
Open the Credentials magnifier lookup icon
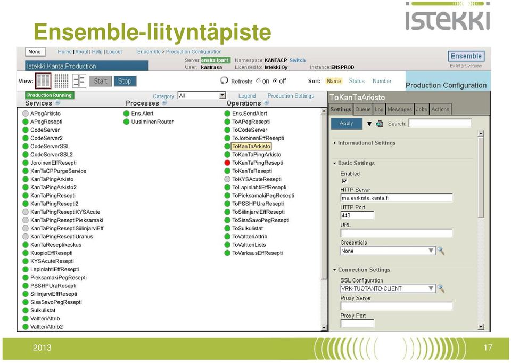pyautogui.click(x=441, y=251)
